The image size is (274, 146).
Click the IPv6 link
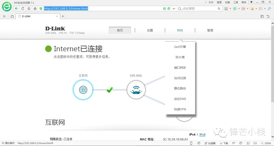(x=202, y=135)
